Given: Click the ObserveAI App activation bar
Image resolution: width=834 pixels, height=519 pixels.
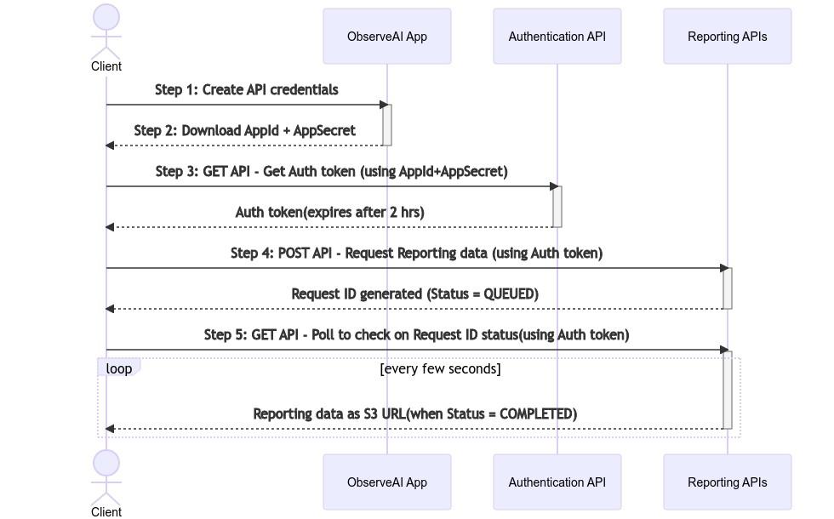Looking at the screenshot, I should (387, 125).
